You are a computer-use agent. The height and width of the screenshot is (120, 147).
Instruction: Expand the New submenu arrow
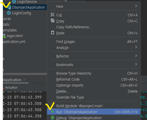[x=136, y=6]
